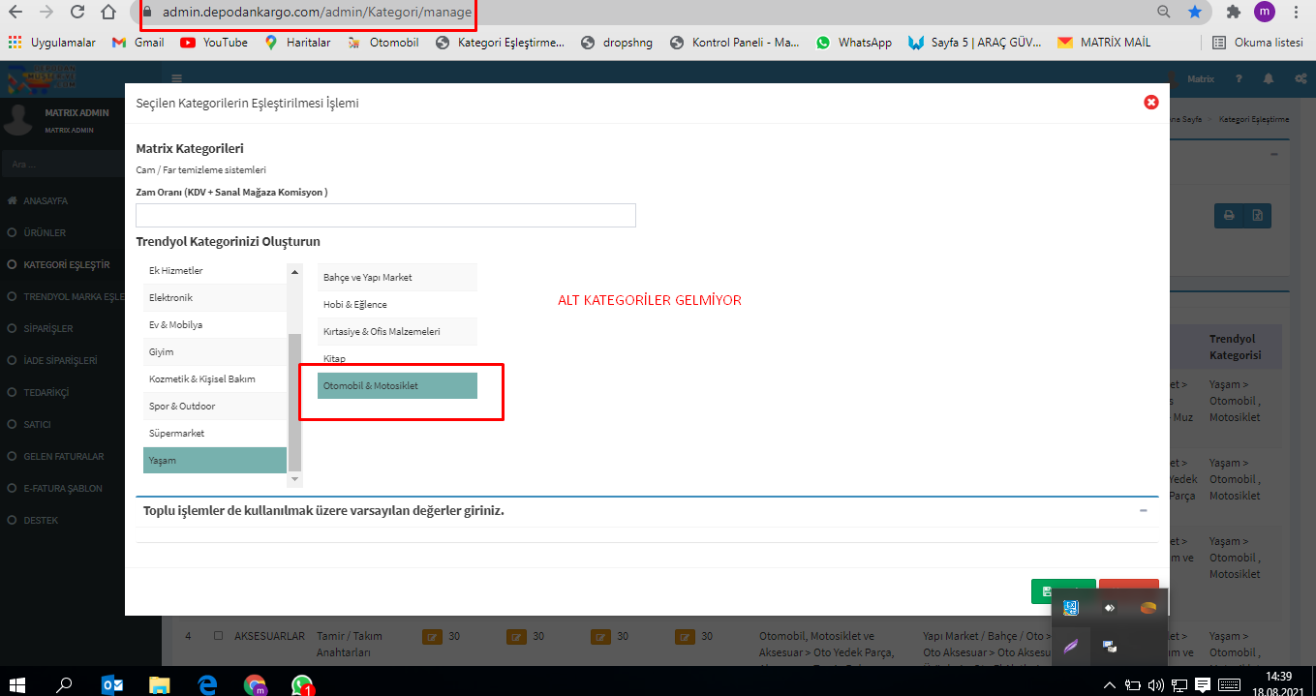The height and width of the screenshot is (696, 1316).
Task: Collapse the Toplu işlemler section
Action: click(1143, 510)
